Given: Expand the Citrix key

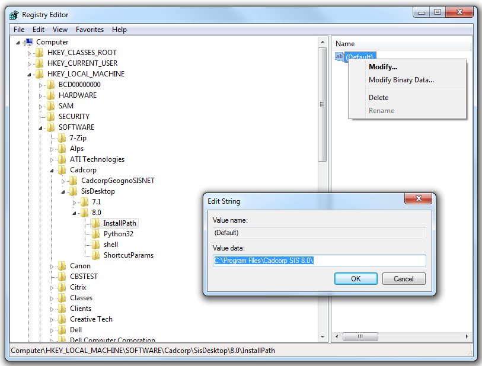Looking at the screenshot, I should (52, 288).
